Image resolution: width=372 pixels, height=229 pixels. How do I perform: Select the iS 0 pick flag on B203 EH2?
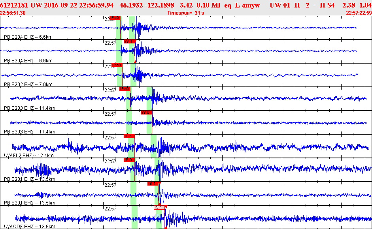147,113
